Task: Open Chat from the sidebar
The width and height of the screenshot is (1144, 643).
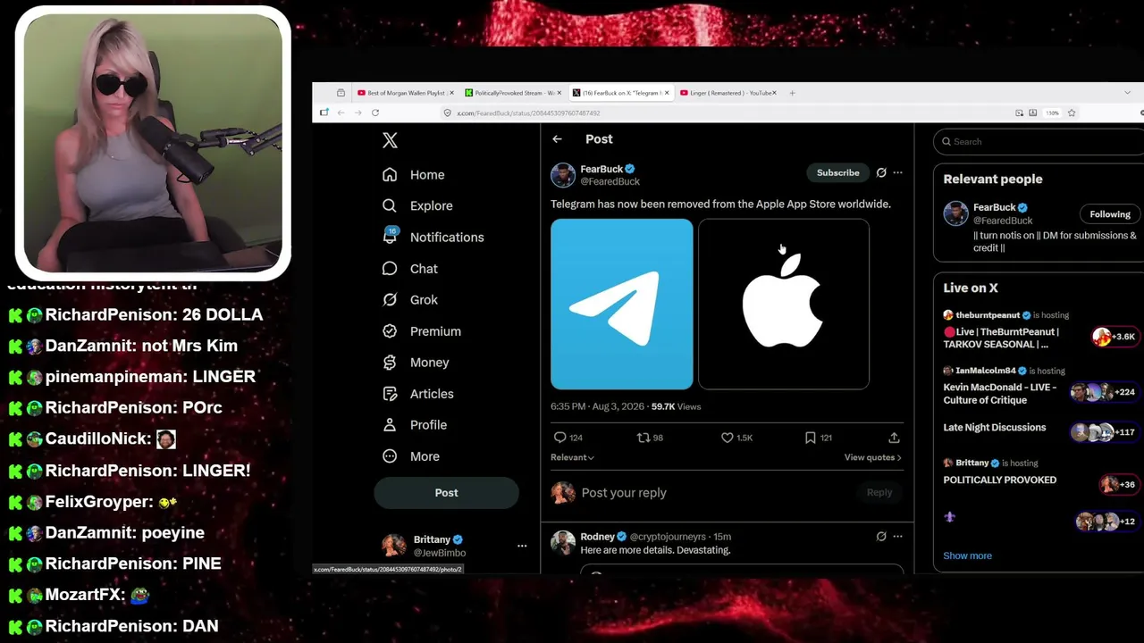Action: click(410, 269)
